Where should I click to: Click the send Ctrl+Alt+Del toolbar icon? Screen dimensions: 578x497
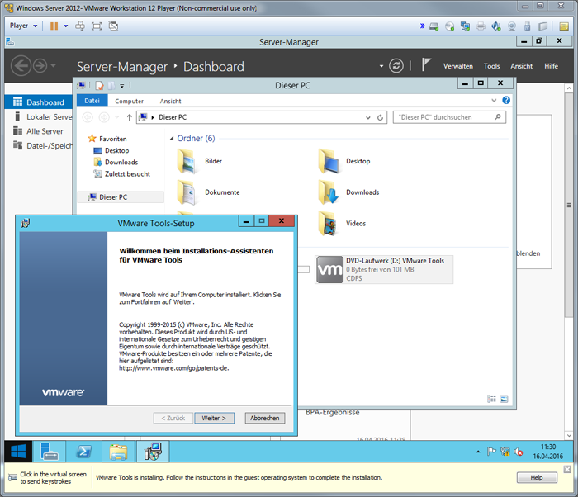79,26
